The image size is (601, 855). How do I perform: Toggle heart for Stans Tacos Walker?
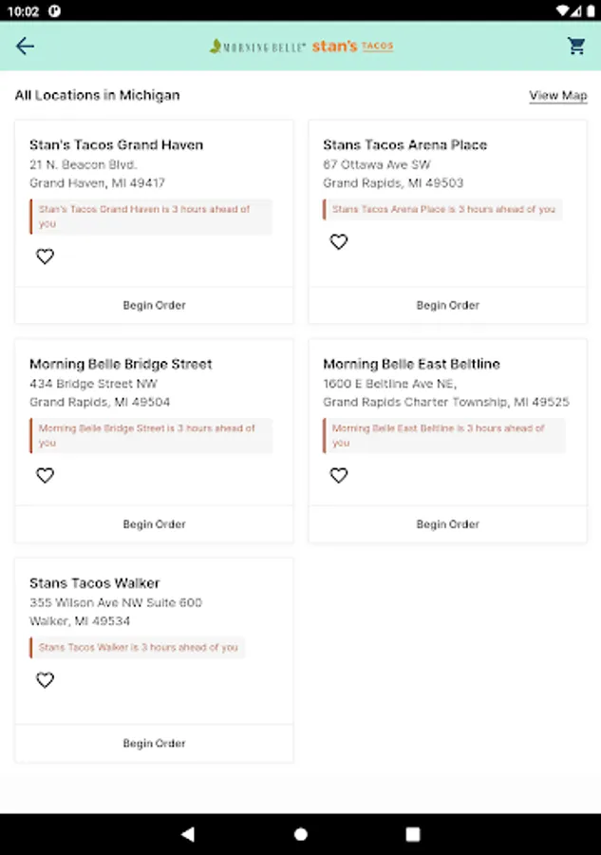click(x=45, y=680)
